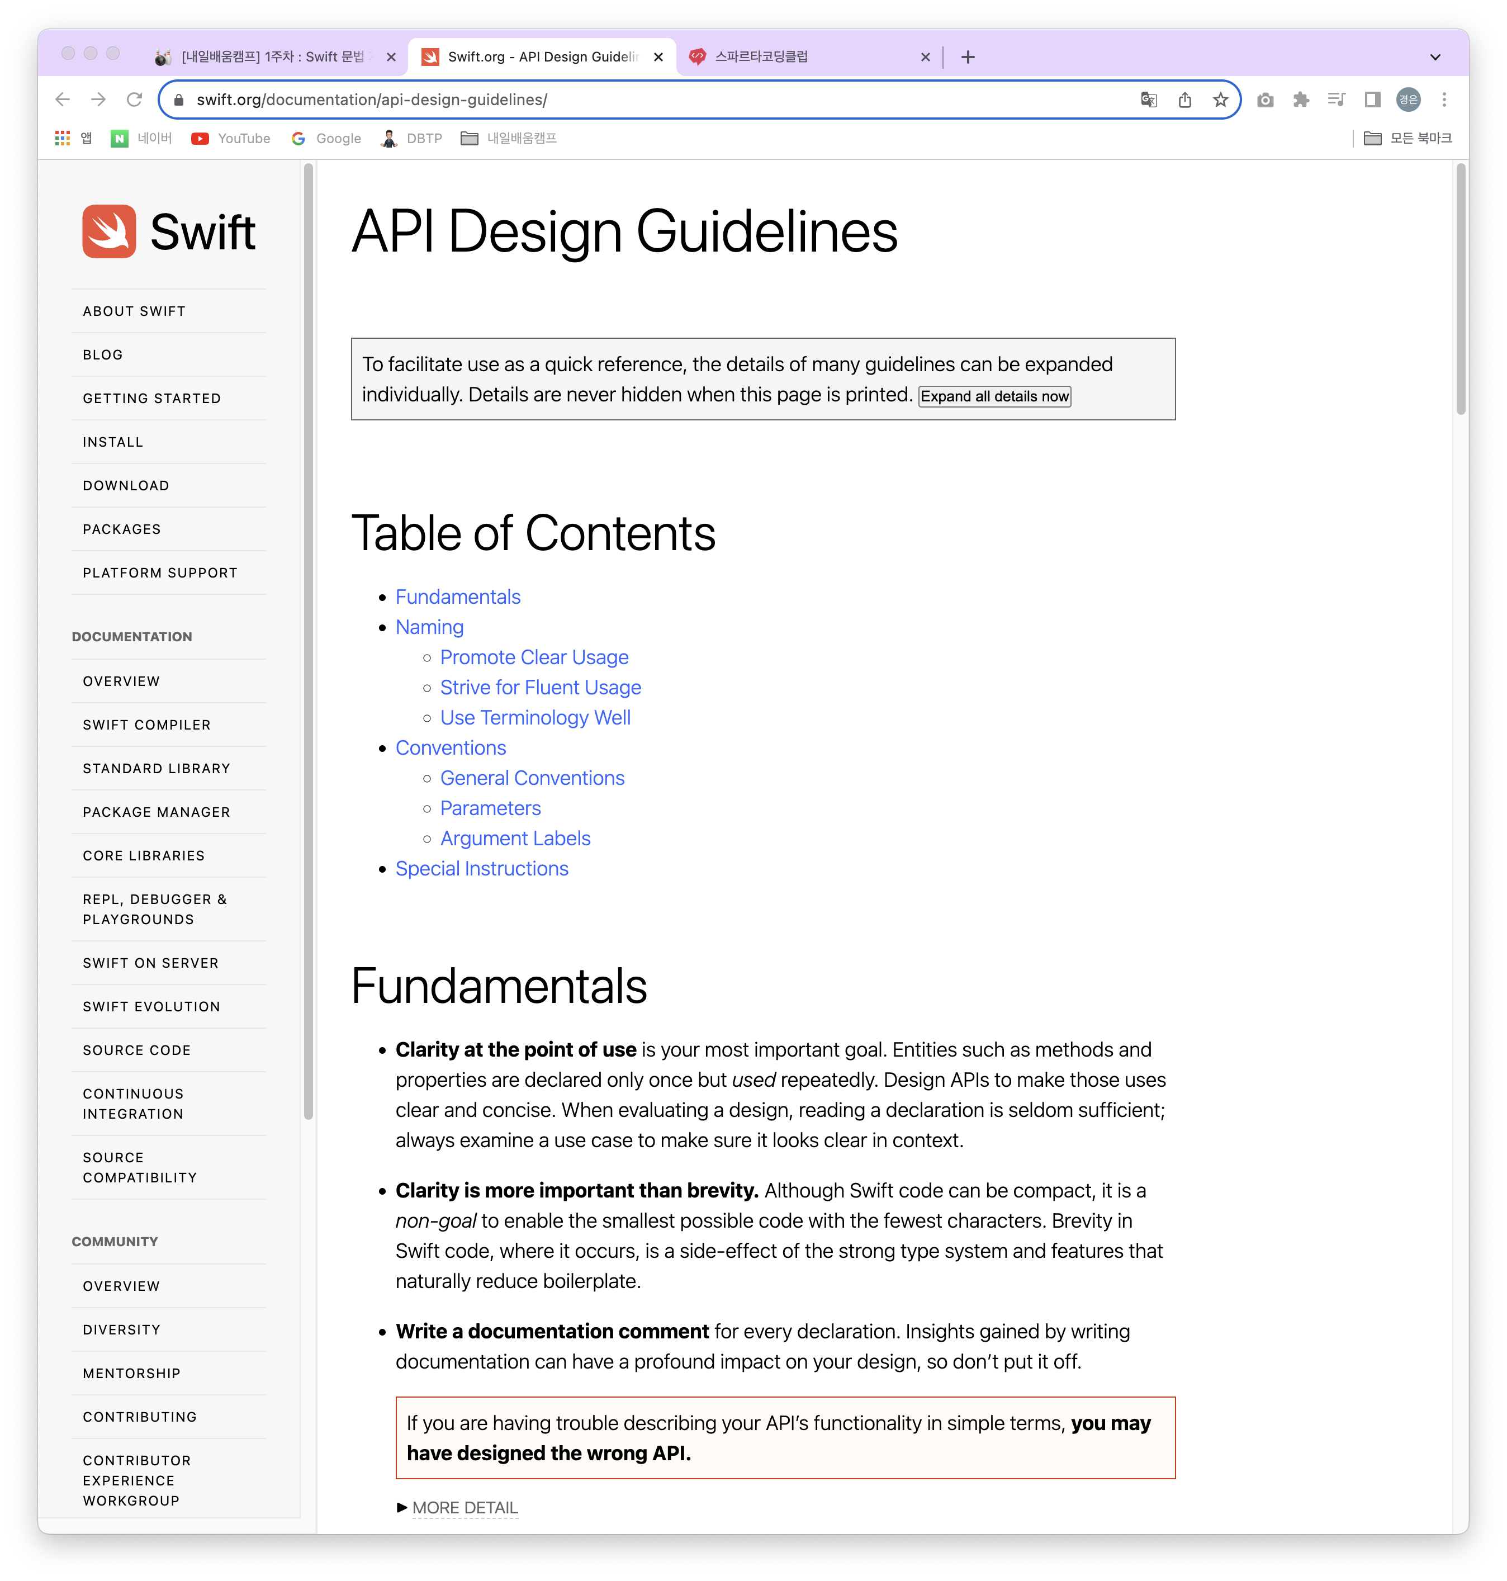Reload the current page
The height and width of the screenshot is (1581, 1507).
pyautogui.click(x=134, y=100)
